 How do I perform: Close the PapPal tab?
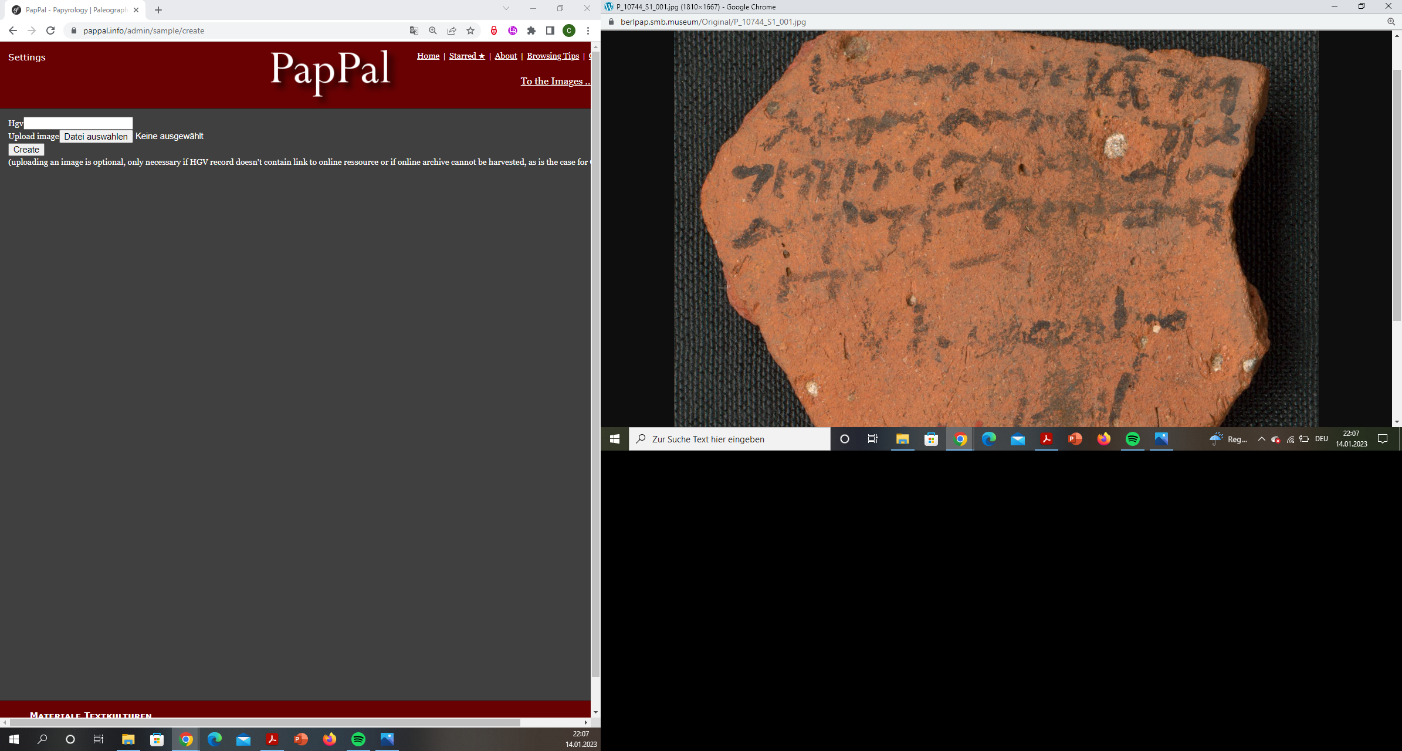pyautogui.click(x=136, y=10)
